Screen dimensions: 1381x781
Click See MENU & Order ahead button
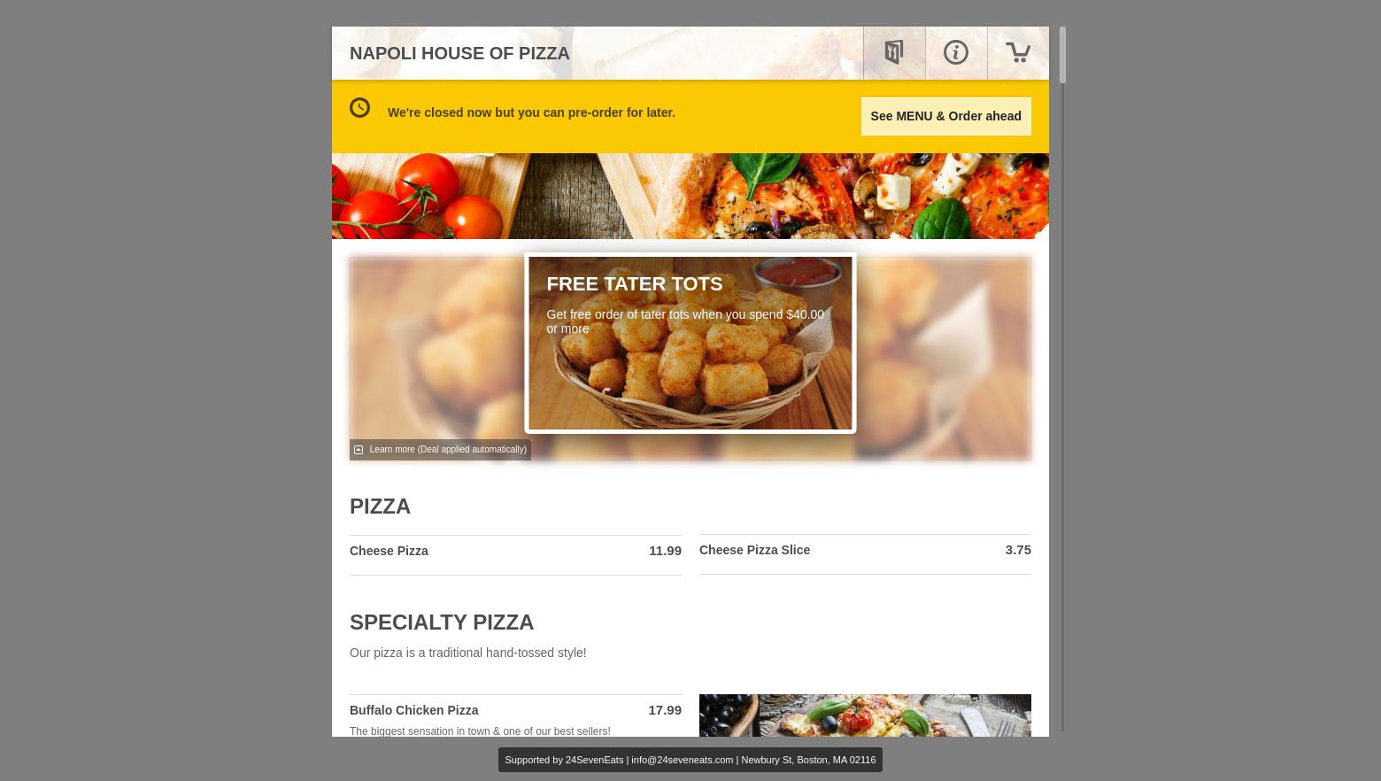coord(945,116)
